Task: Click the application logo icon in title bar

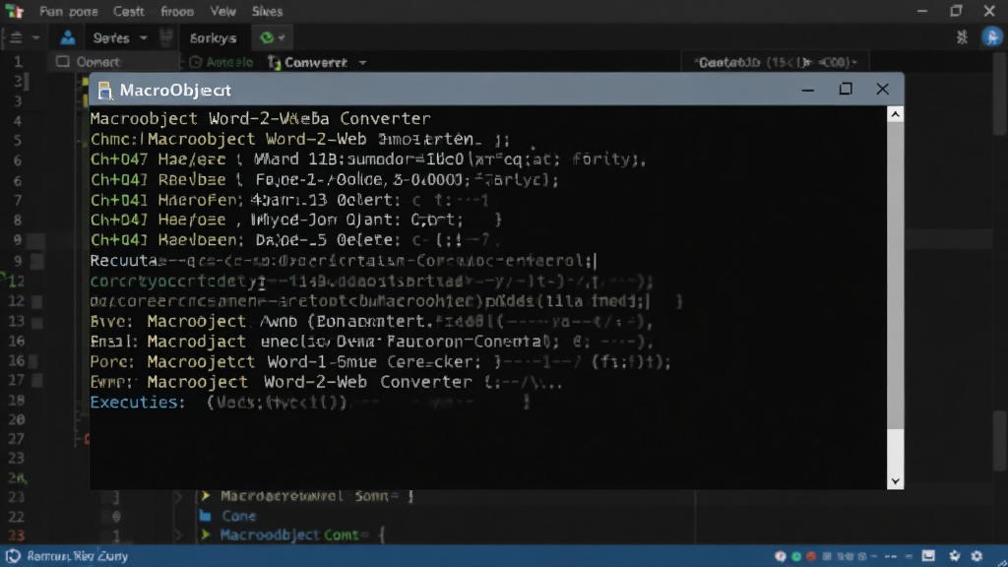Action: (14, 11)
